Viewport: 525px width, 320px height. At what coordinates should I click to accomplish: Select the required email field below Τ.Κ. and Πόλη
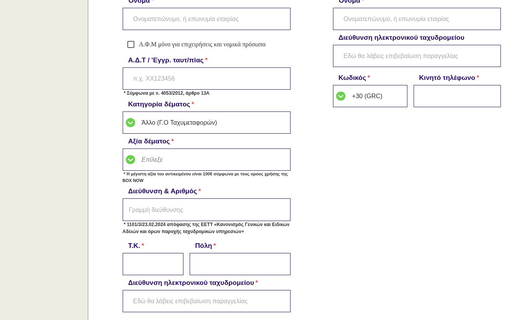[206, 301]
